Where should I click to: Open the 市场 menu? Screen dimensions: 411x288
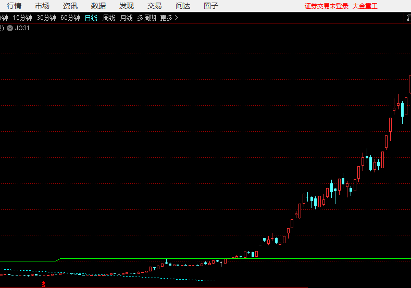coord(42,6)
